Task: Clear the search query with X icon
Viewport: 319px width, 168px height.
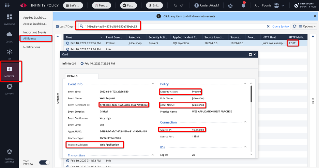Action: [268, 26]
